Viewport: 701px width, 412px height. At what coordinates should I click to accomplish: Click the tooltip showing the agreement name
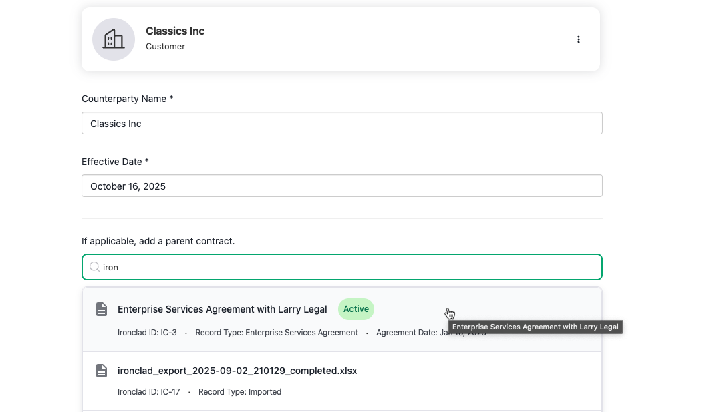pos(535,327)
